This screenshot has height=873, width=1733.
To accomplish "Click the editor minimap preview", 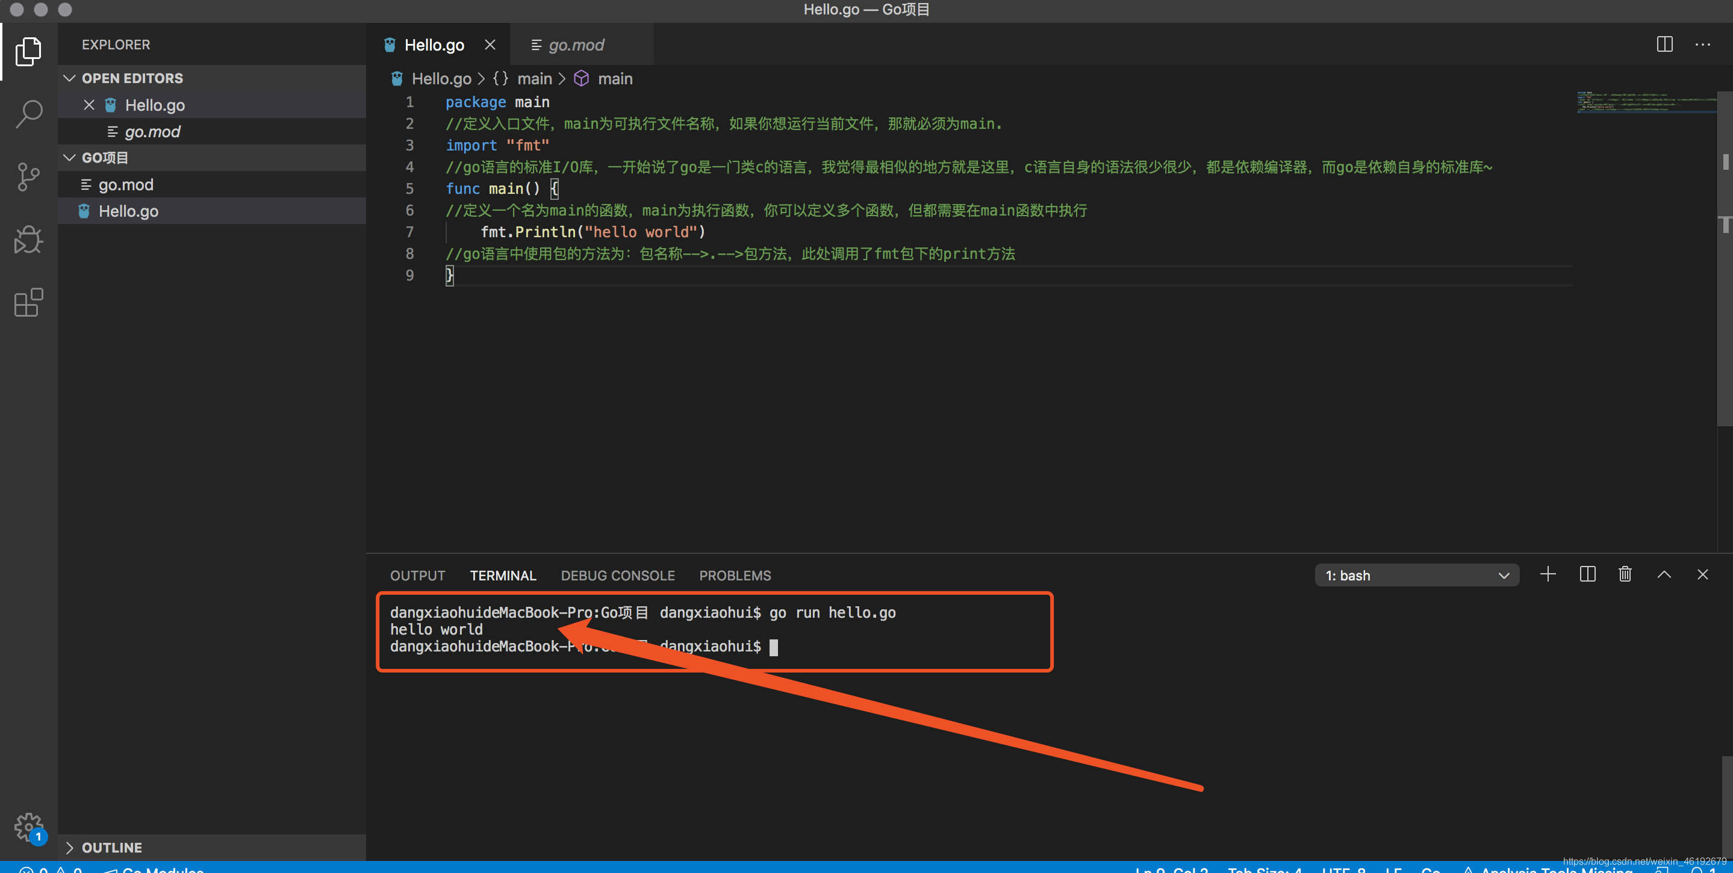I will click(x=1646, y=102).
